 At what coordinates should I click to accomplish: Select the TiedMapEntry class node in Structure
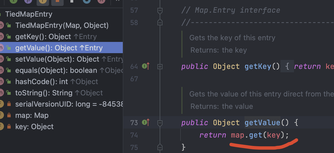click(29, 14)
